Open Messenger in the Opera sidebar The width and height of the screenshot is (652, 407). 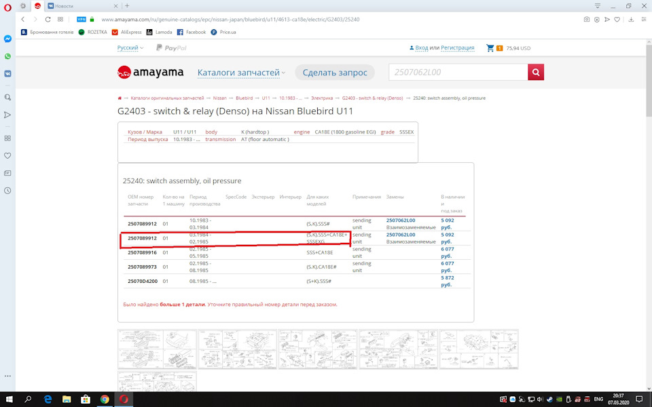(7, 39)
